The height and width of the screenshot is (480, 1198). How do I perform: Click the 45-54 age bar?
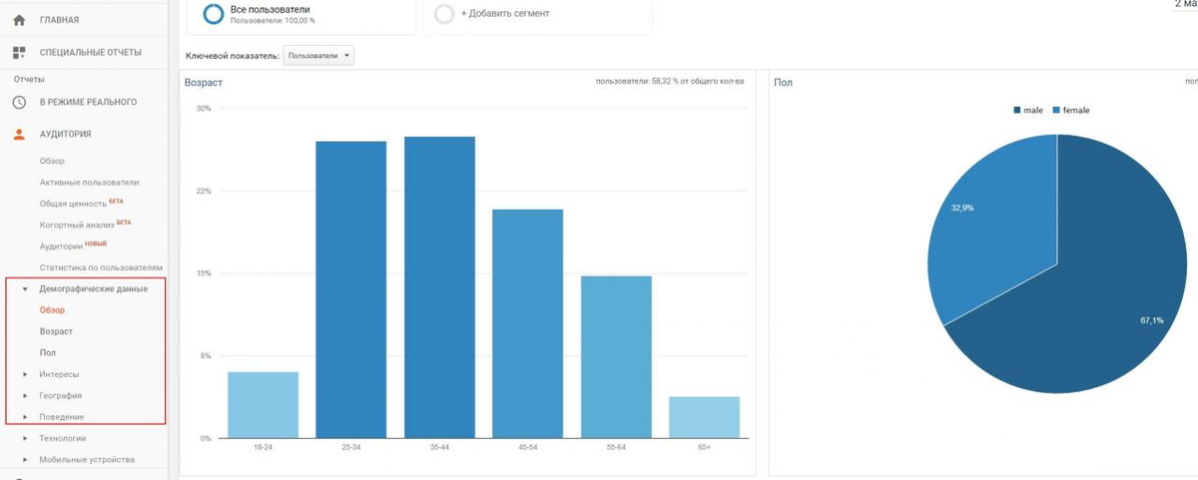click(x=527, y=323)
